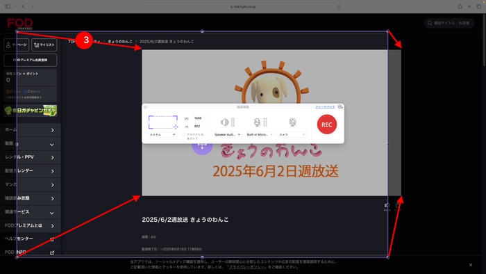Image resolution: width=486 pixels, height=274 pixels.
Task: Click FODプレミアム会員登録 registration button
Action: [x=31, y=60]
